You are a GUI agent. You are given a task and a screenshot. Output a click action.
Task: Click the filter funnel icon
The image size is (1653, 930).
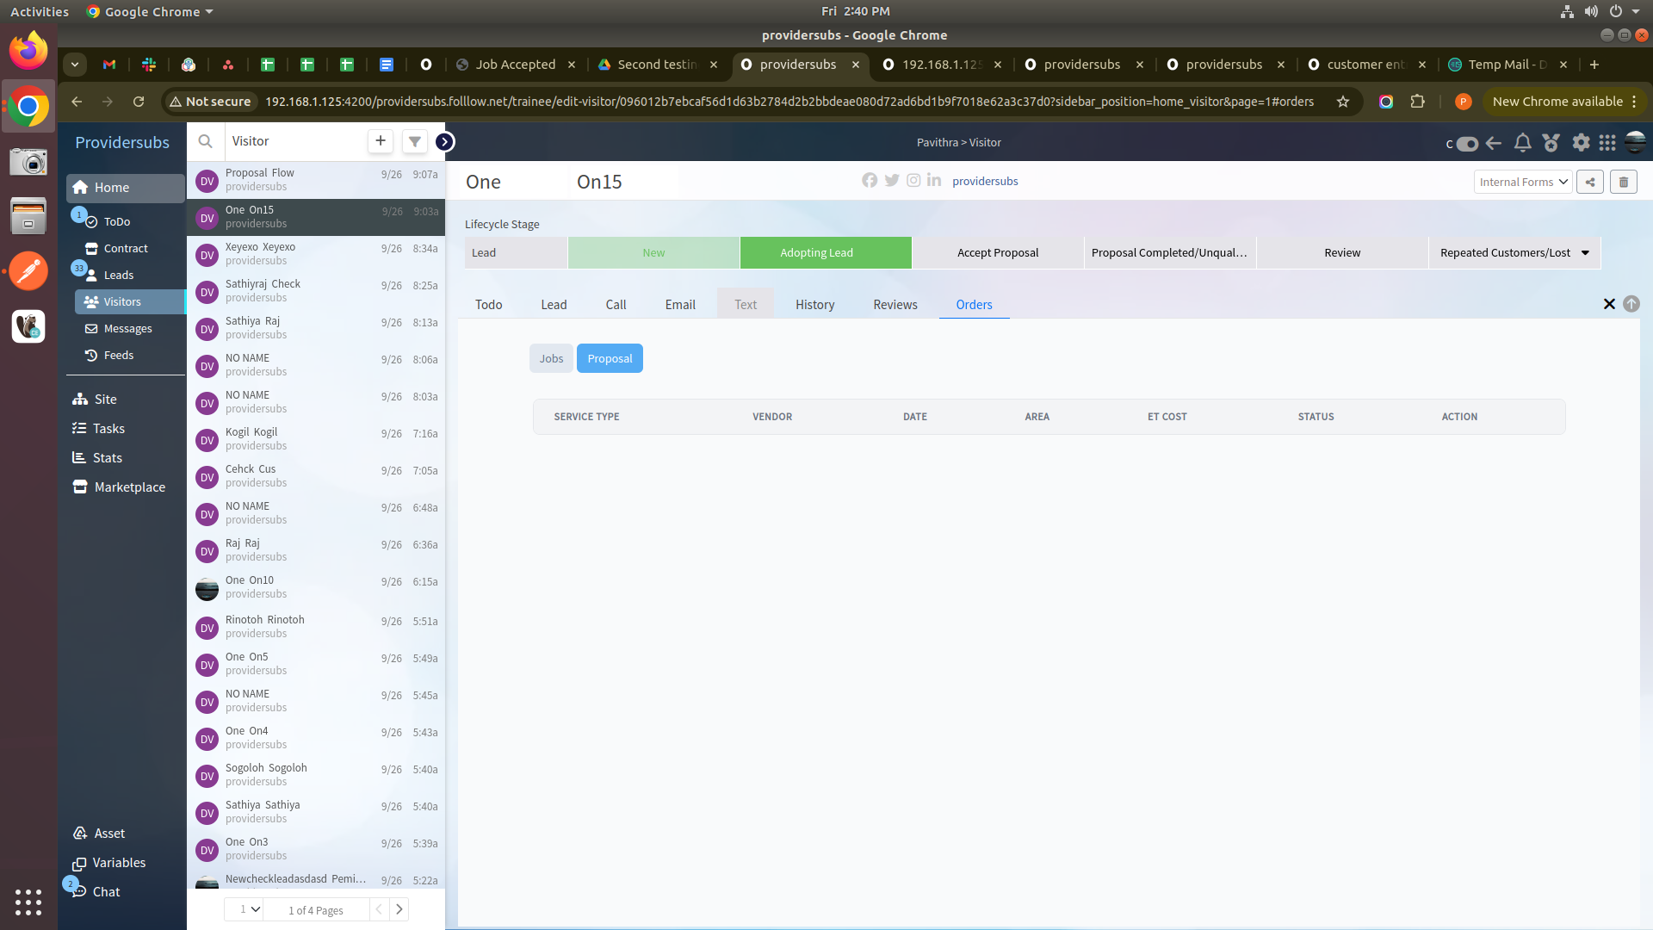coord(415,141)
